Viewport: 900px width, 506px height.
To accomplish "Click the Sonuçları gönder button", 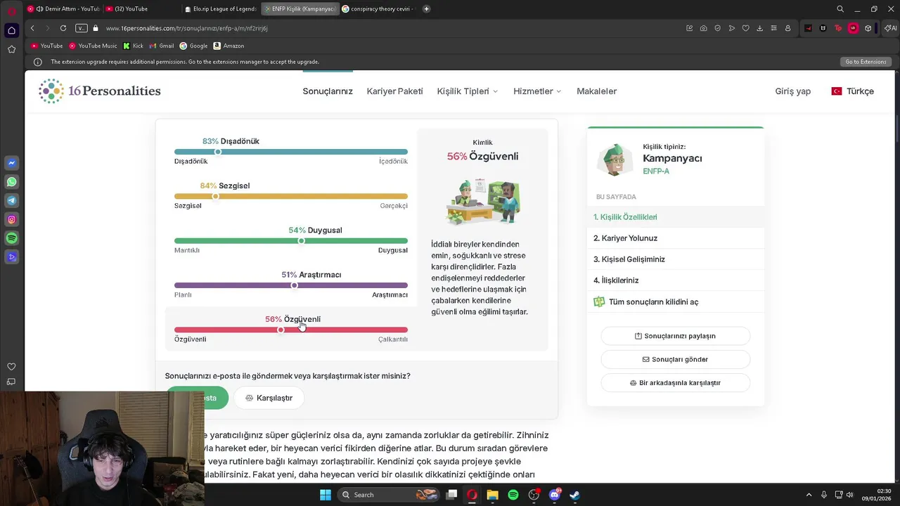I will [675, 359].
